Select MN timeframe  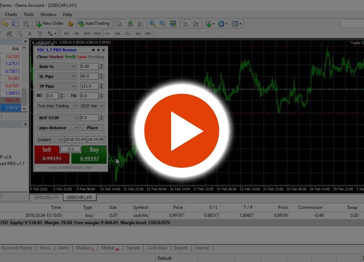[x=148, y=33]
